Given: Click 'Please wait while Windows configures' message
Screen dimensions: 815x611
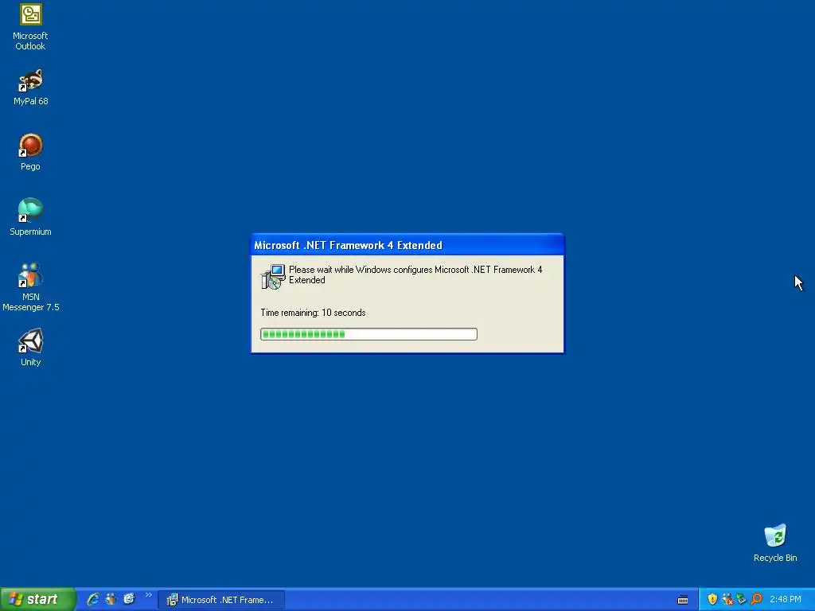Looking at the screenshot, I should (x=415, y=274).
